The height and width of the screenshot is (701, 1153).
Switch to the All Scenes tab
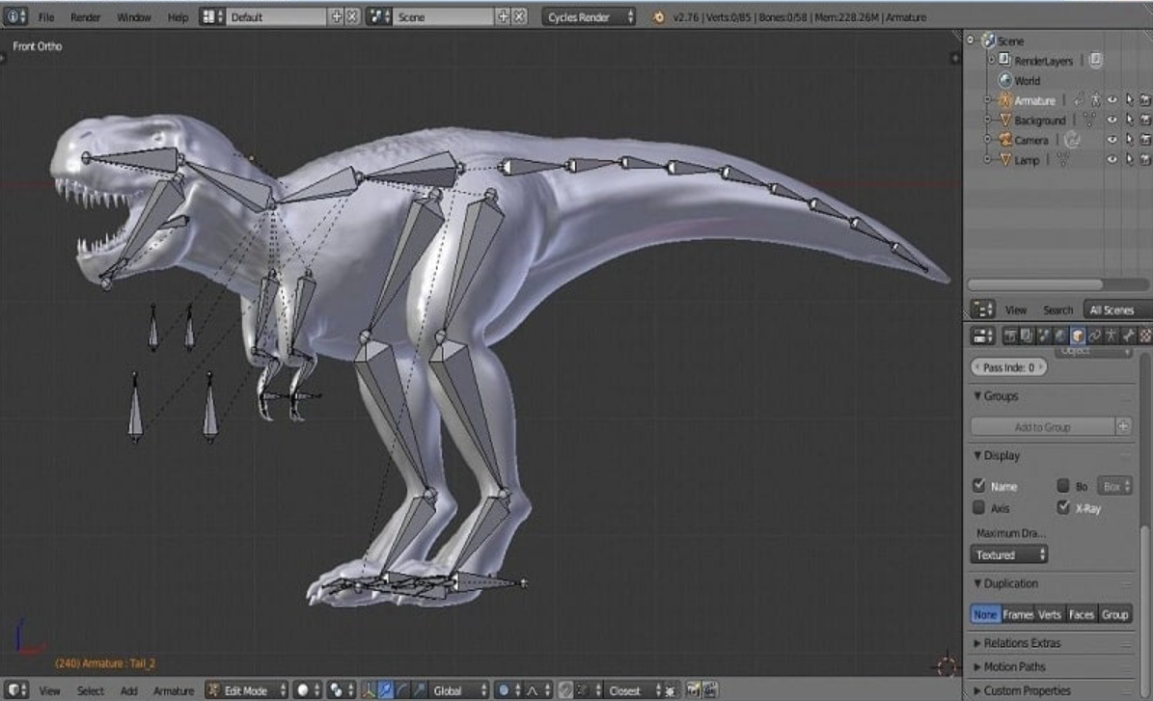click(x=1113, y=310)
